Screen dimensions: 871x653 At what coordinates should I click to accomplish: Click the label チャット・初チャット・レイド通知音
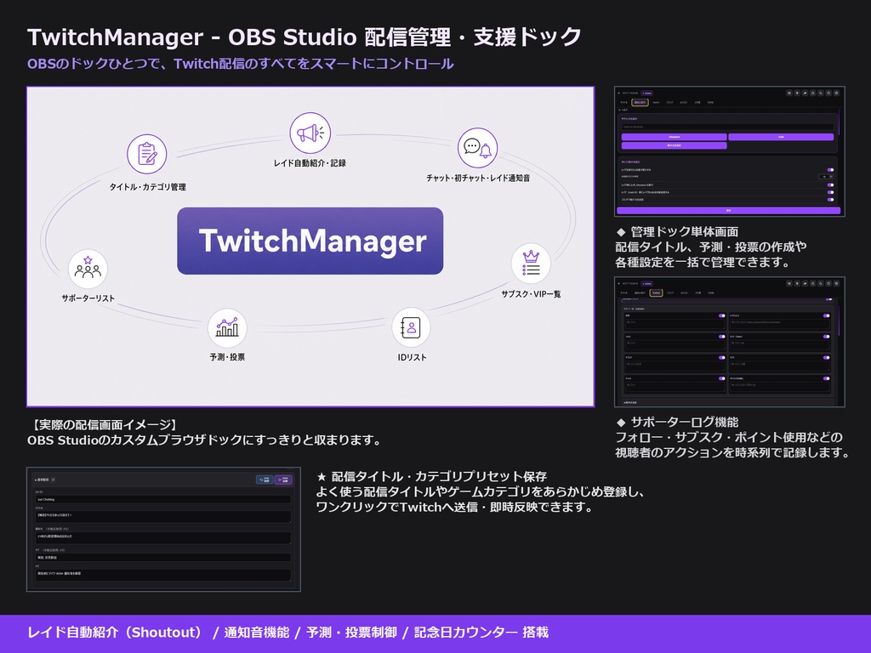click(478, 178)
